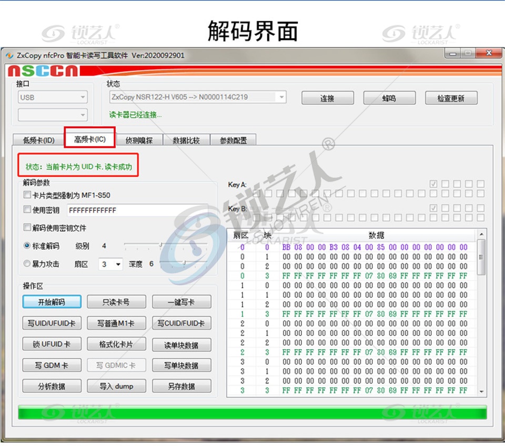Choose the 暴力攻击 radio button
505x447 pixels.
coord(27,263)
